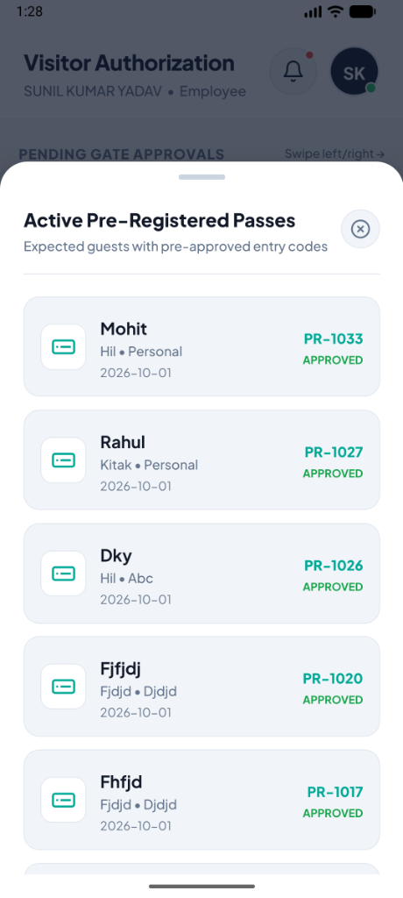Tap the Visitor Authorization header title

(129, 62)
